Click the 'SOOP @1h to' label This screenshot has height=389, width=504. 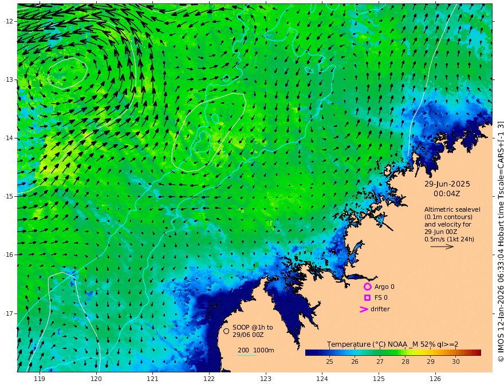[x=253, y=327]
